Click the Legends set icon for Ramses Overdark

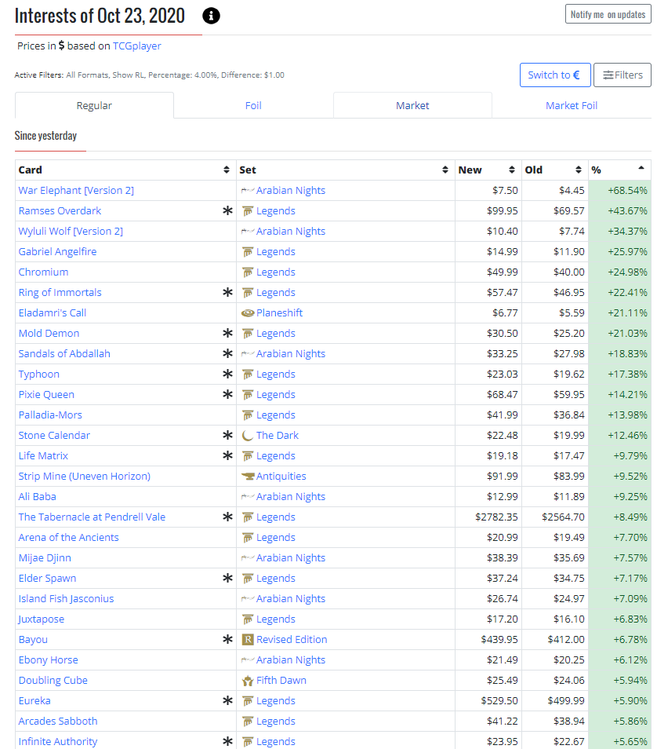click(x=248, y=211)
